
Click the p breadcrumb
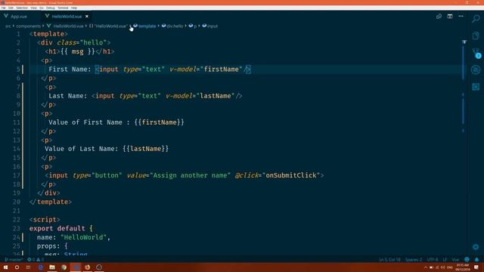coord(193,26)
